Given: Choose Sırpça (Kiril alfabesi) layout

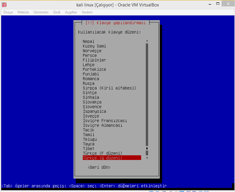Looking at the screenshot, I should coord(109,88).
